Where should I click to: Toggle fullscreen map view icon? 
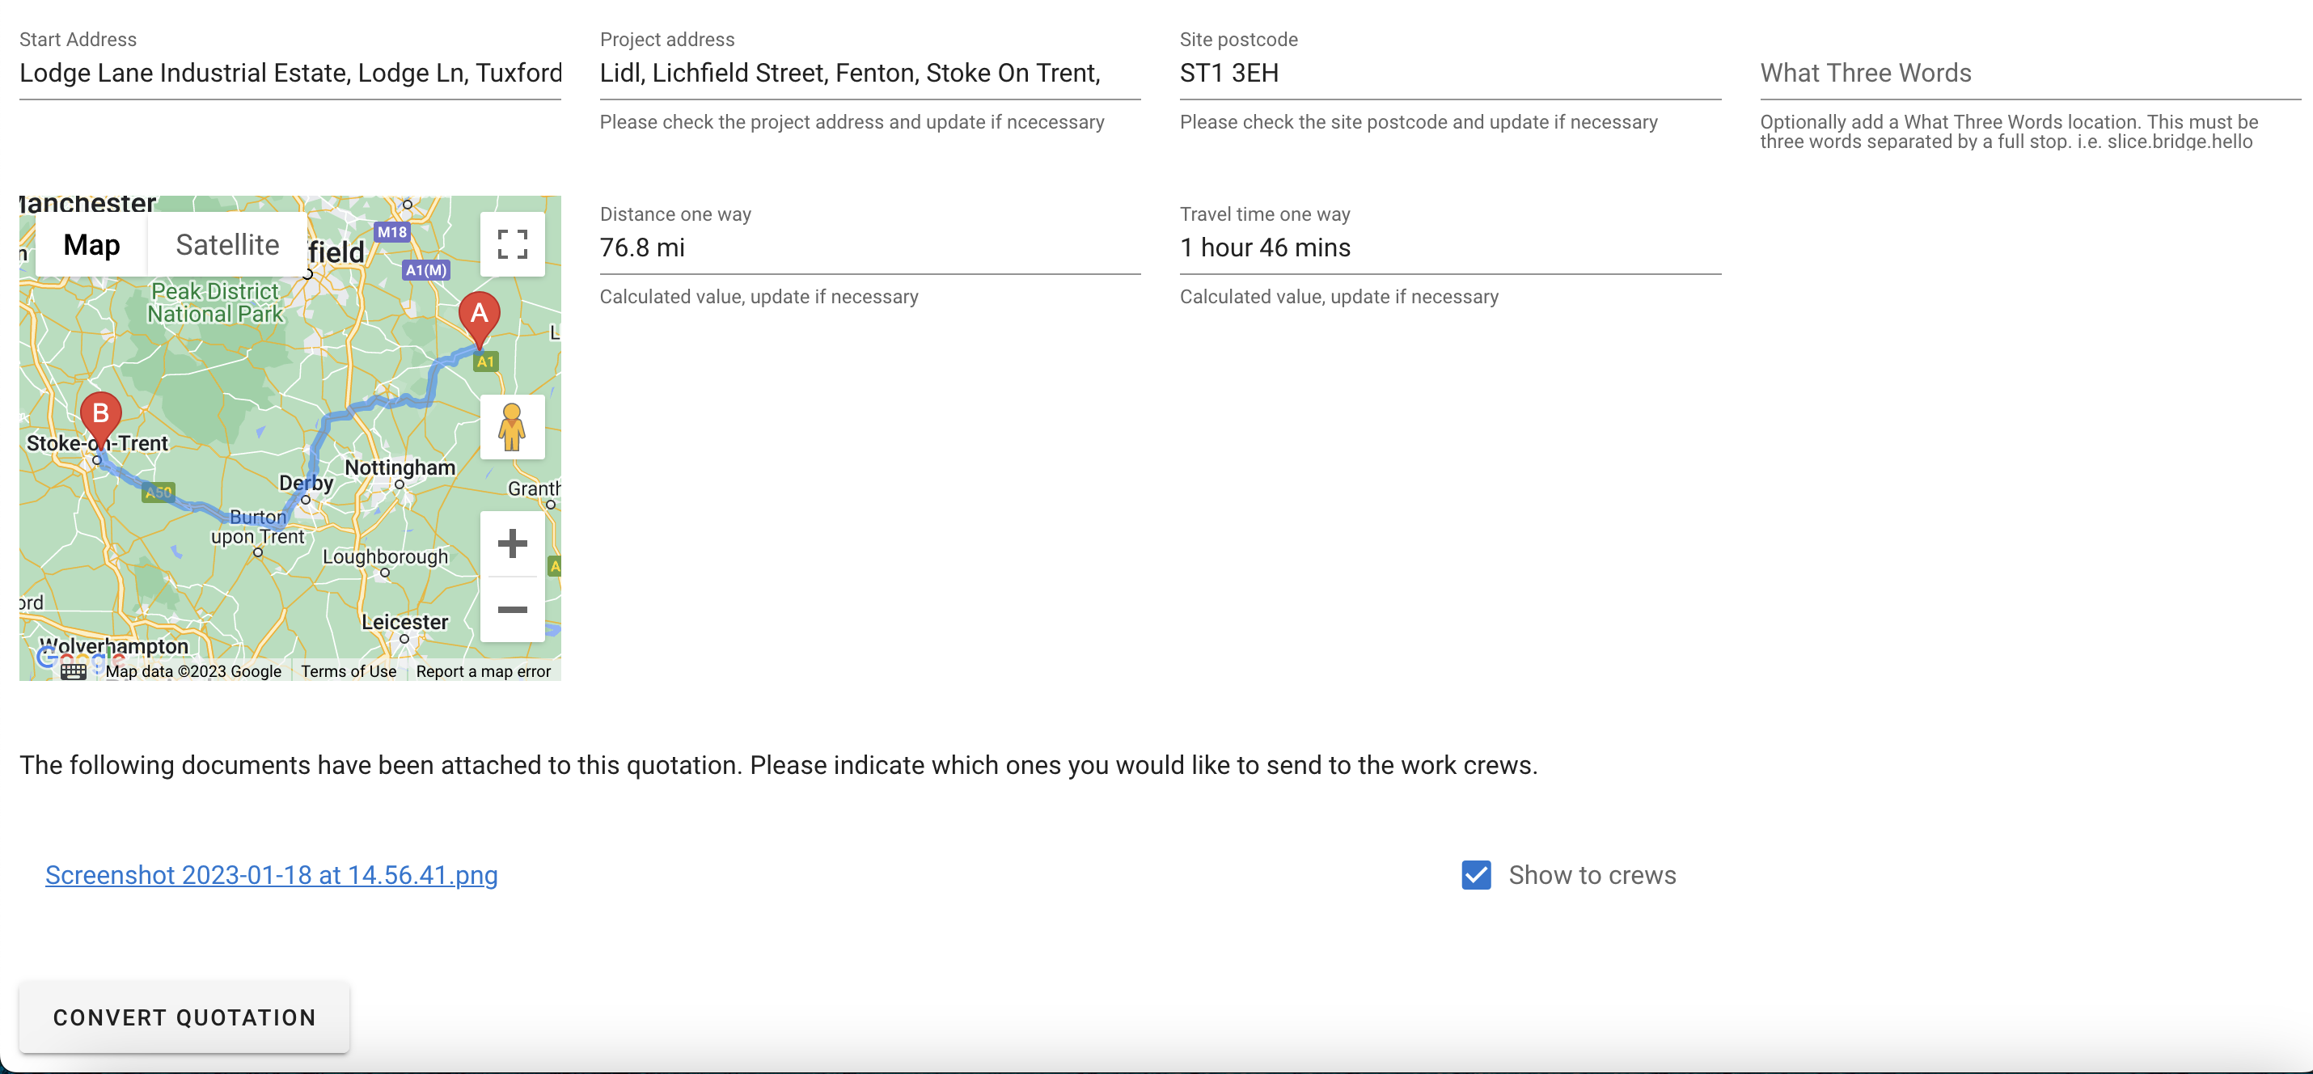512,243
